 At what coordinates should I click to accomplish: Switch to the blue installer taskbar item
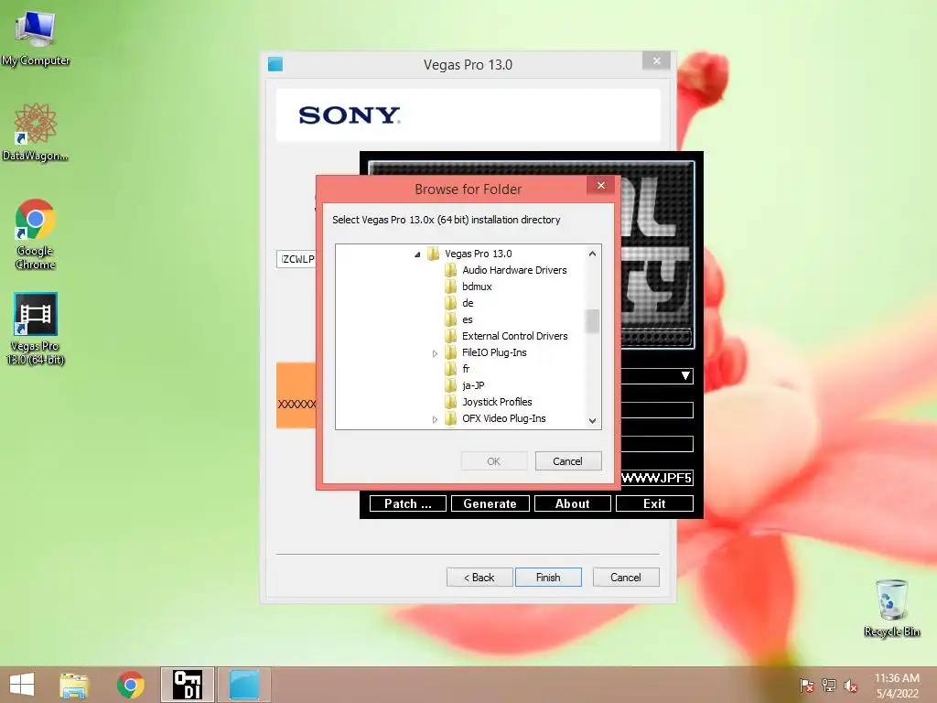pyautogui.click(x=243, y=685)
